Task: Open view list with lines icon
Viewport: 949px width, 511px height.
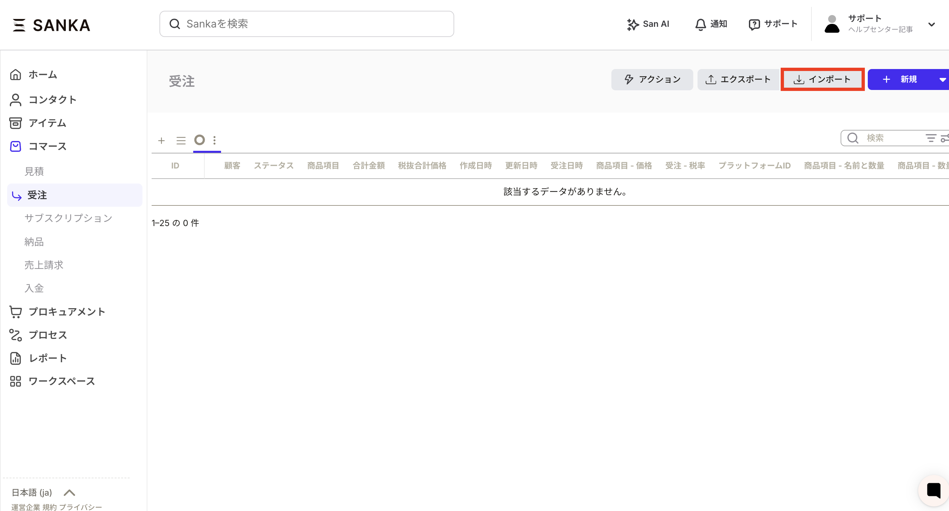Action: (181, 140)
